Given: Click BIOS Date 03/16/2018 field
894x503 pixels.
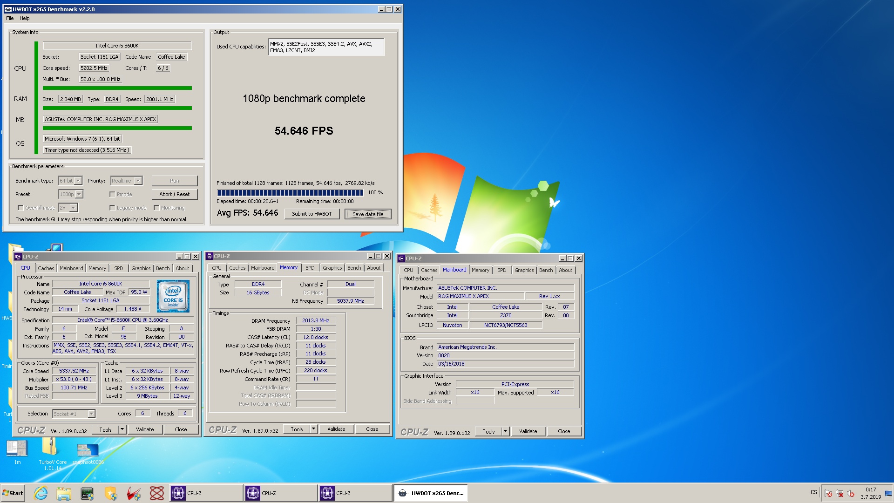Looking at the screenshot, I should pos(505,364).
